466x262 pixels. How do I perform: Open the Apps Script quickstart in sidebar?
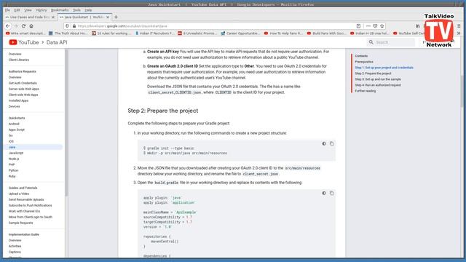tap(17, 130)
